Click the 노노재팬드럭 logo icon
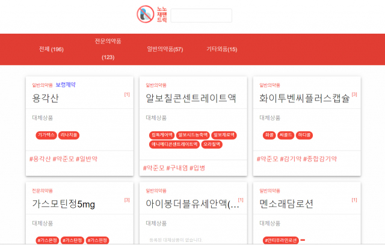385x245 pixels. [x=146, y=14]
